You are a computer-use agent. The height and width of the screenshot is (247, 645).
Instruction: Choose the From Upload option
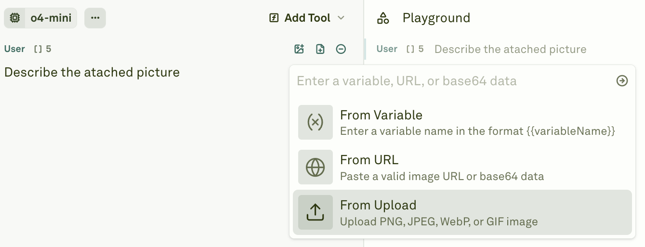click(x=462, y=212)
